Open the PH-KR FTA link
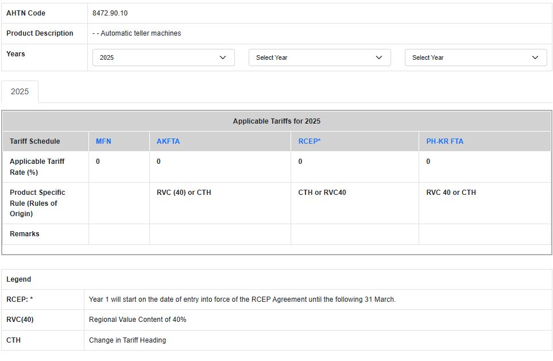Screen dimensions: 553x361 (444, 141)
